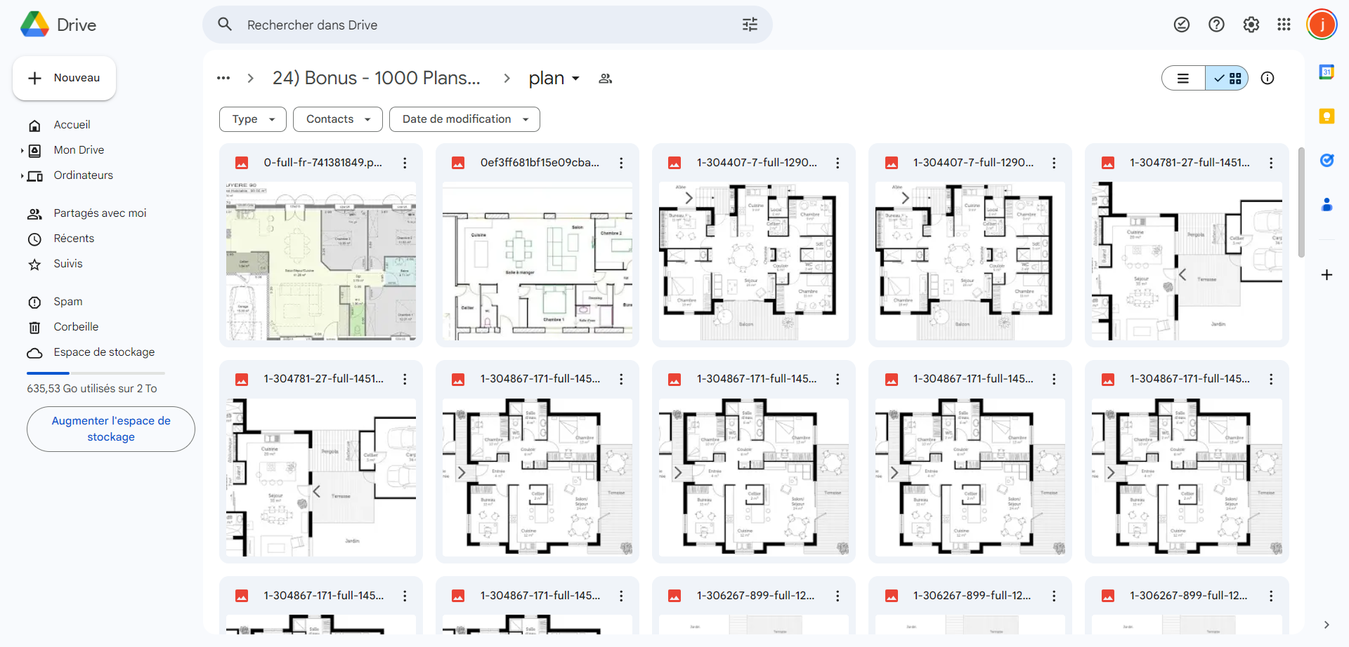Open the Google apps grid
The width and height of the screenshot is (1349, 647).
tap(1284, 25)
